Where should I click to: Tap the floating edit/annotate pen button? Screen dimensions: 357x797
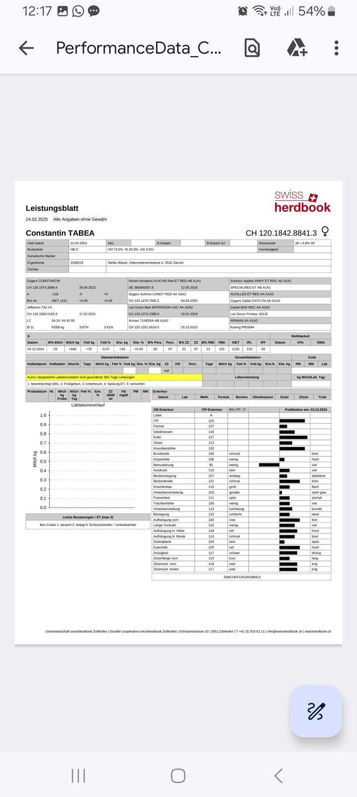tap(316, 711)
